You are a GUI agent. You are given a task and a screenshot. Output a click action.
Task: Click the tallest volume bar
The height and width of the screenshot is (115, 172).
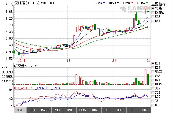click(x=146, y=77)
